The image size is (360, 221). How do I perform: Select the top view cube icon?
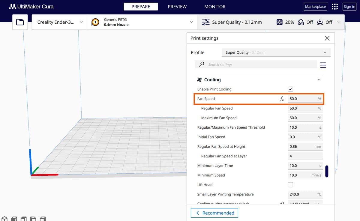point(24,219)
